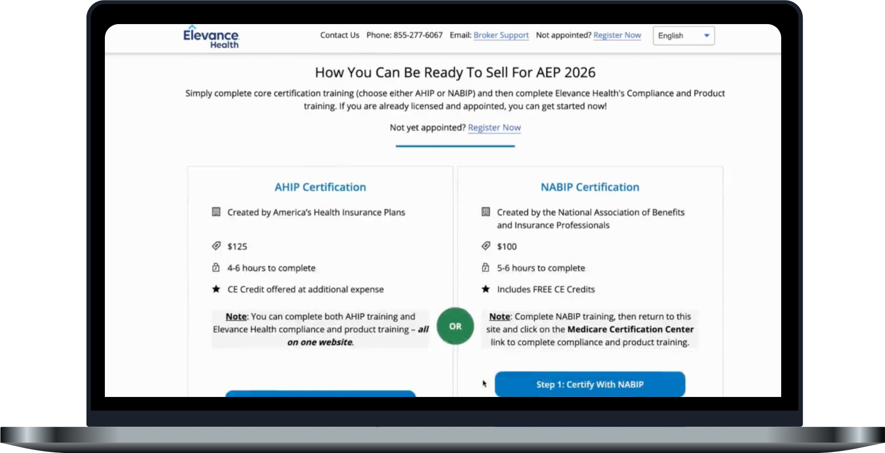885x453 pixels.
Task: Click the price tag icon beside $125
Action: tap(216, 246)
